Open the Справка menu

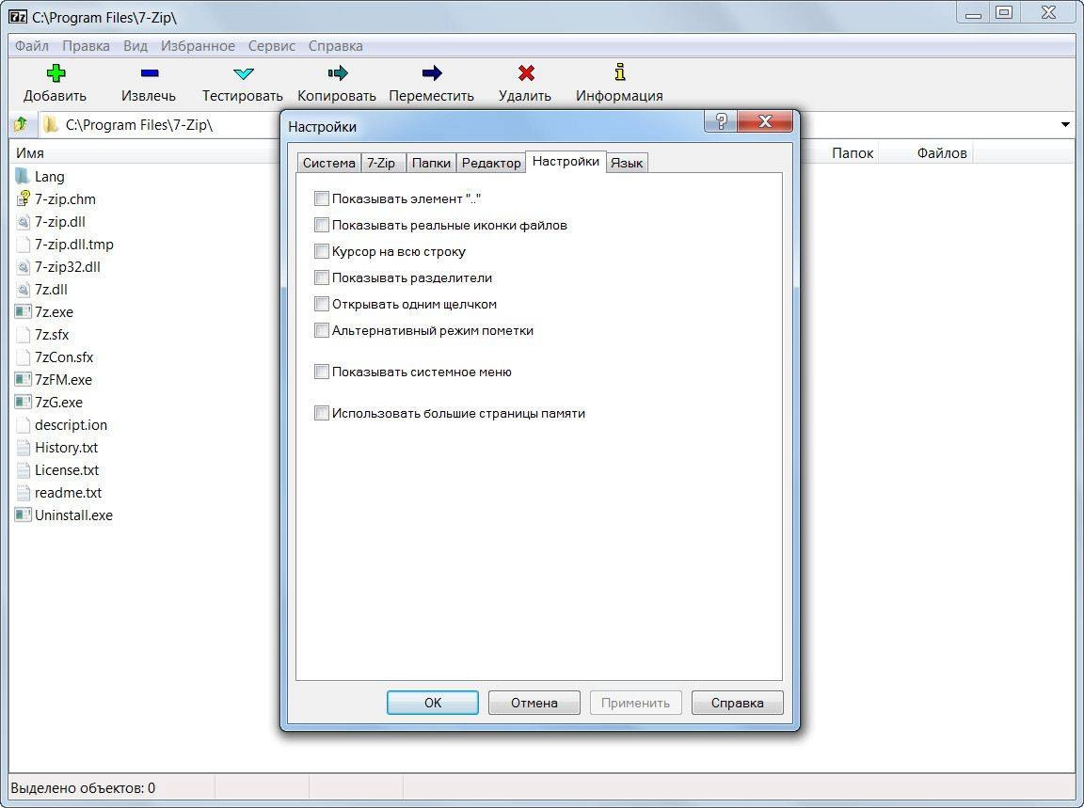pos(335,45)
